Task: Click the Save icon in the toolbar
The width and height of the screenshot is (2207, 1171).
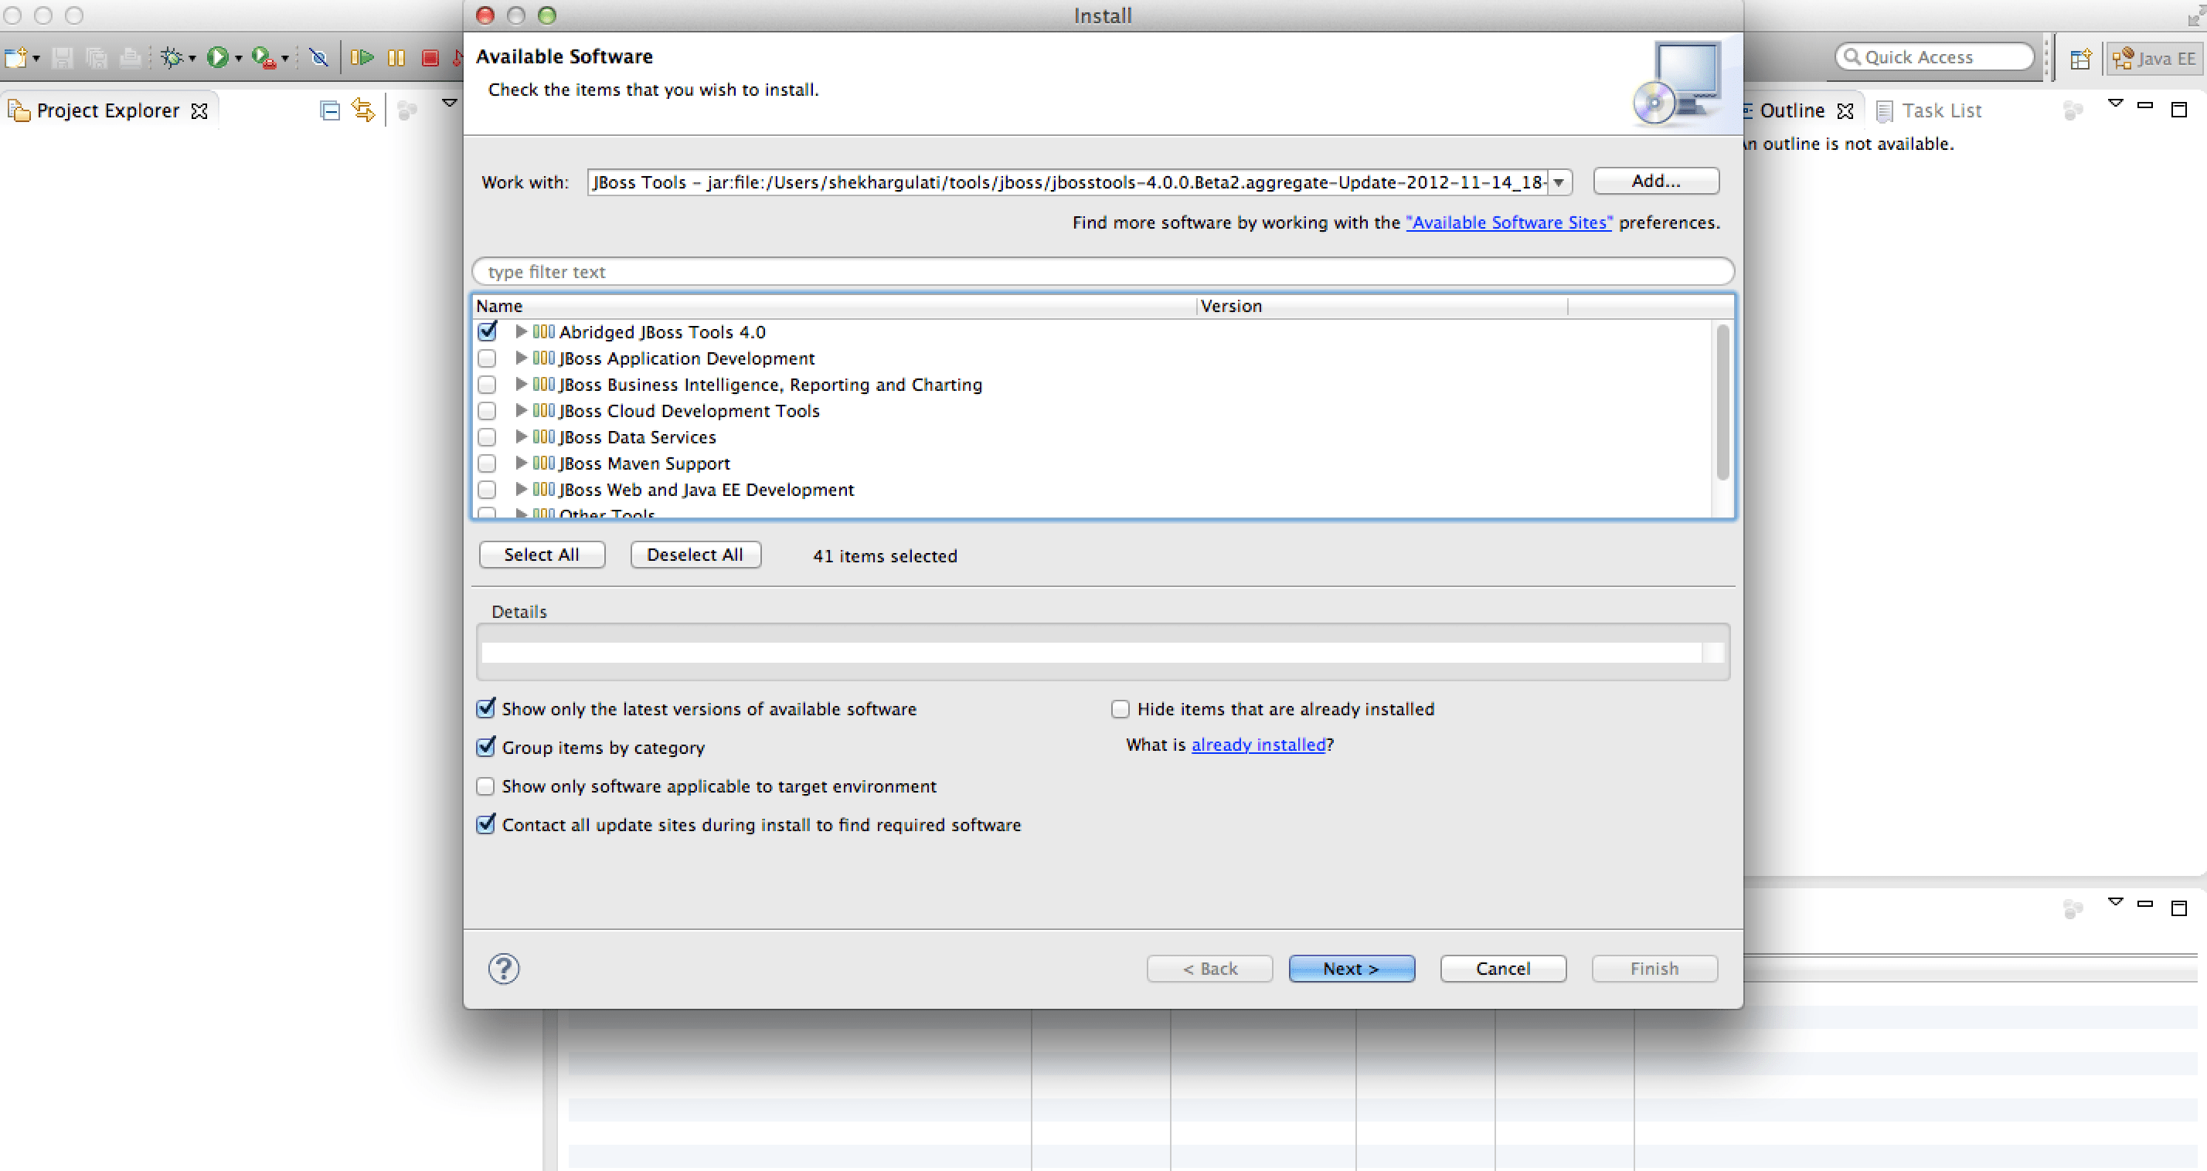Action: coord(63,57)
